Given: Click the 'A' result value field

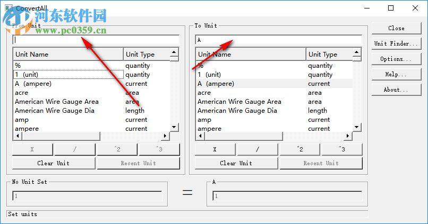Looking at the screenshot, I should click(x=287, y=196).
